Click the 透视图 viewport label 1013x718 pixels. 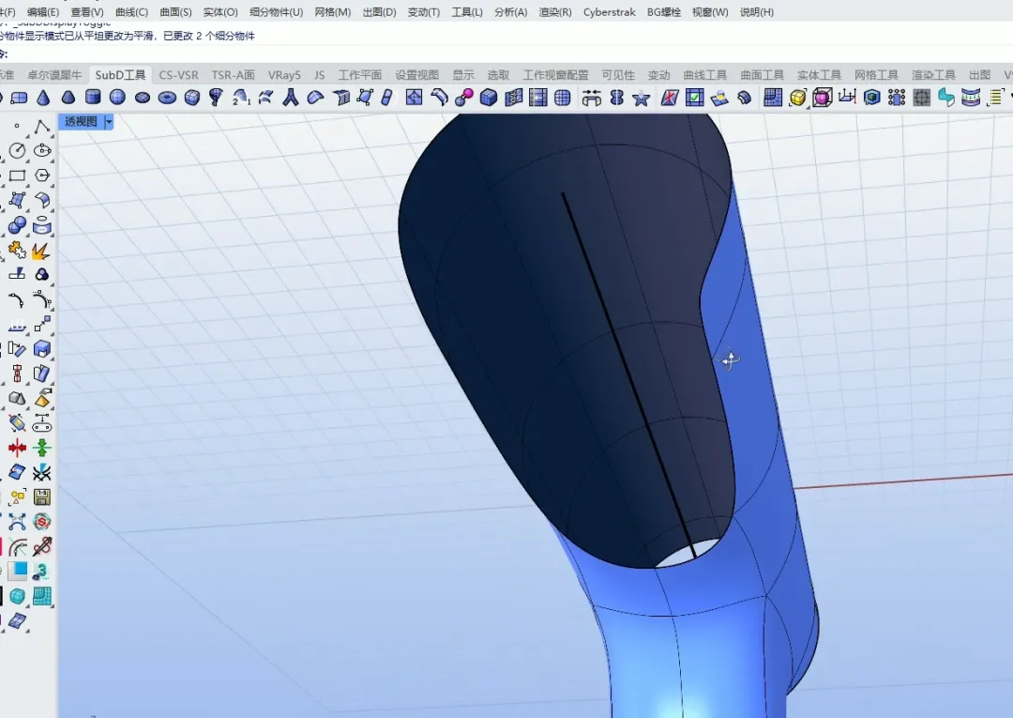pos(81,121)
